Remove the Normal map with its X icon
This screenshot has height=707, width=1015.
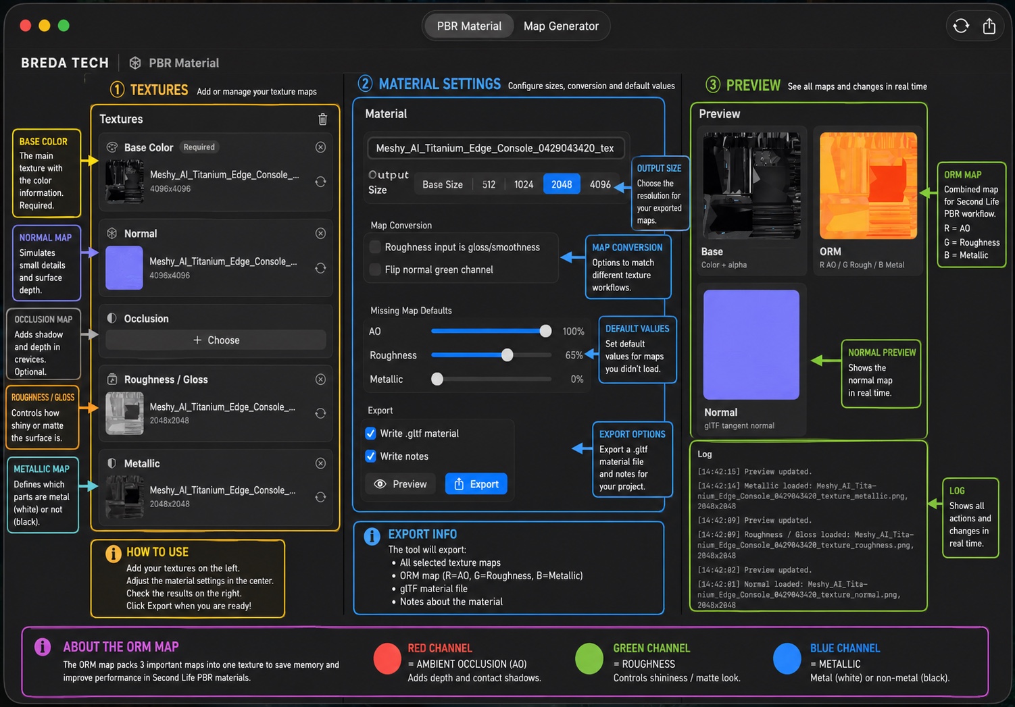tap(320, 233)
